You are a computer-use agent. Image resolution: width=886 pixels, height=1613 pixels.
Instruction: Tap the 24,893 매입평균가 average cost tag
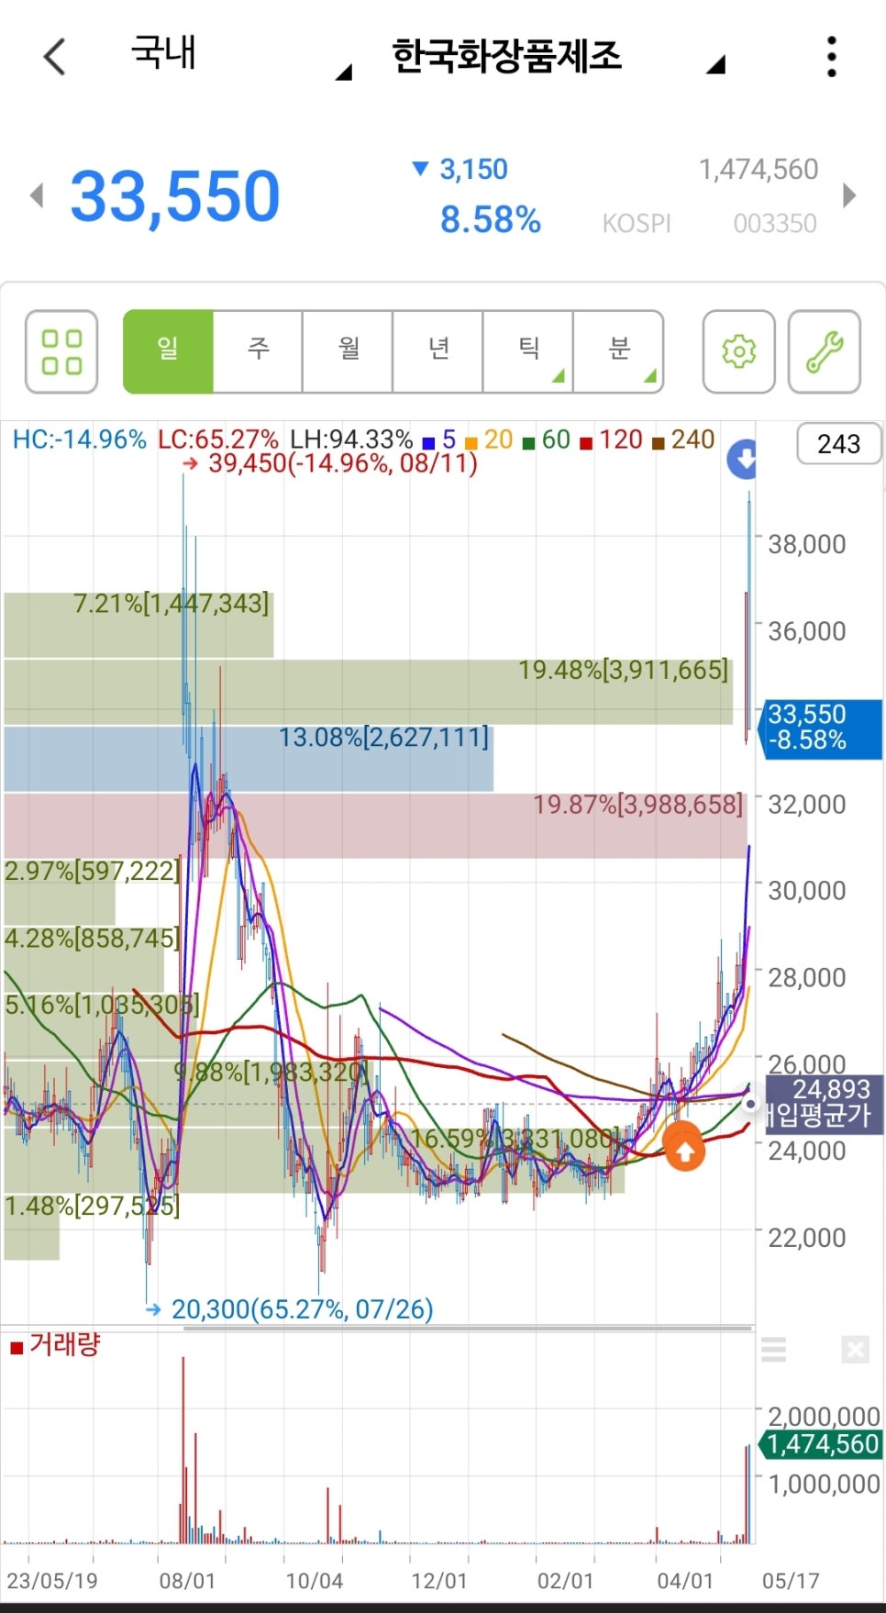point(822,1103)
